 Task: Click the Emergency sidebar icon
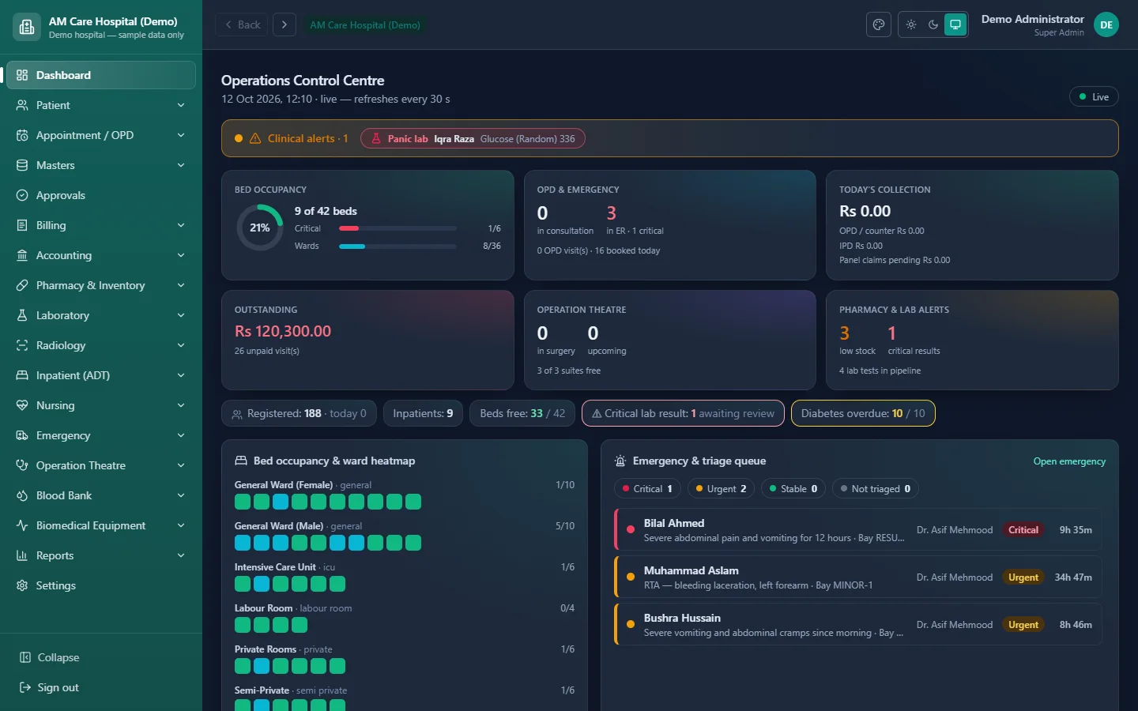22,435
